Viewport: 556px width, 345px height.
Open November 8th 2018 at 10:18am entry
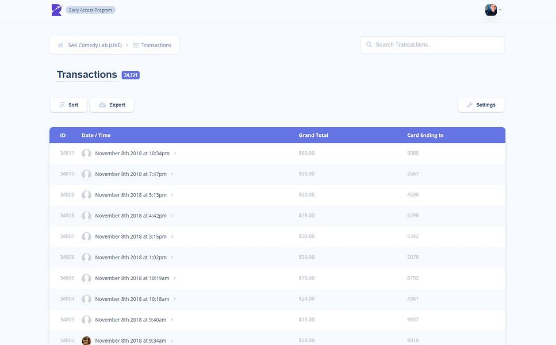click(x=132, y=299)
